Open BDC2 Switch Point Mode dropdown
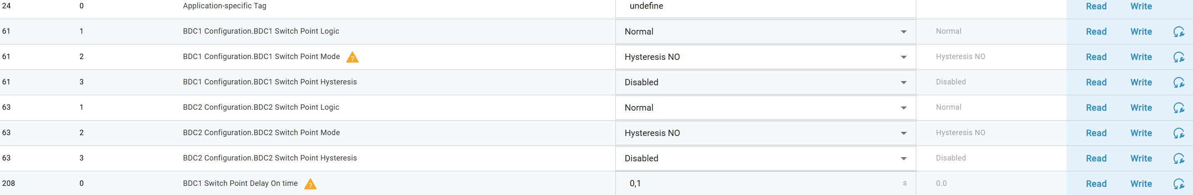Viewport: 1193px width, 195px height. click(765, 133)
